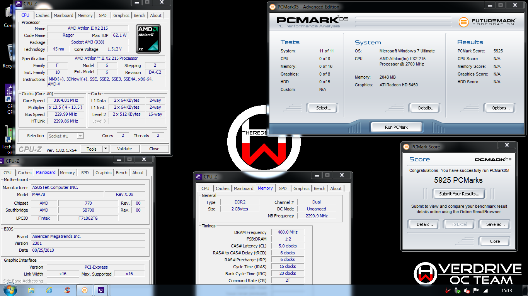Screen dimensions: 528x296
Task: Click the CPU-Z title bar icon of the processor window
Action: pyautogui.click(x=19, y=3)
